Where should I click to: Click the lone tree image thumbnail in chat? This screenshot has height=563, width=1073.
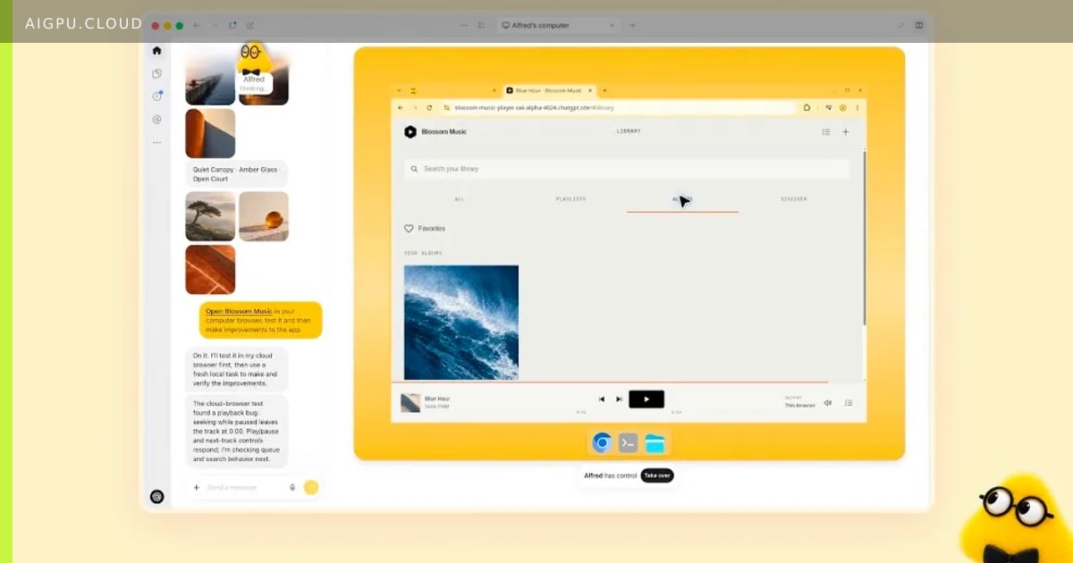[x=210, y=216]
